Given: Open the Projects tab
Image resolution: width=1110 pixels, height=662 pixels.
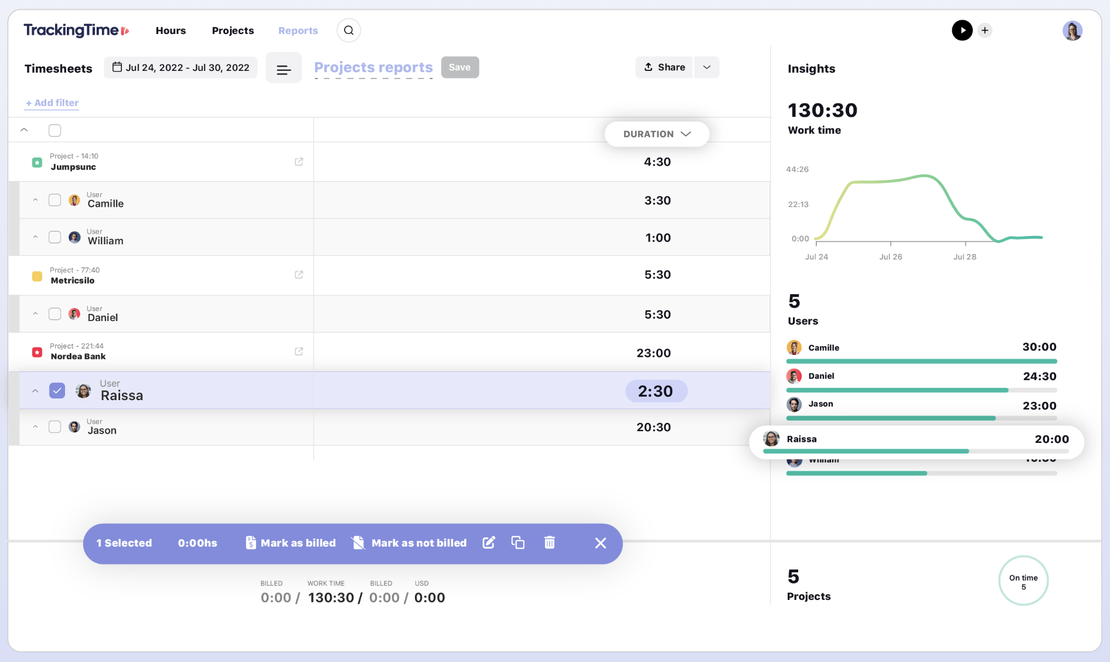Looking at the screenshot, I should tap(233, 30).
